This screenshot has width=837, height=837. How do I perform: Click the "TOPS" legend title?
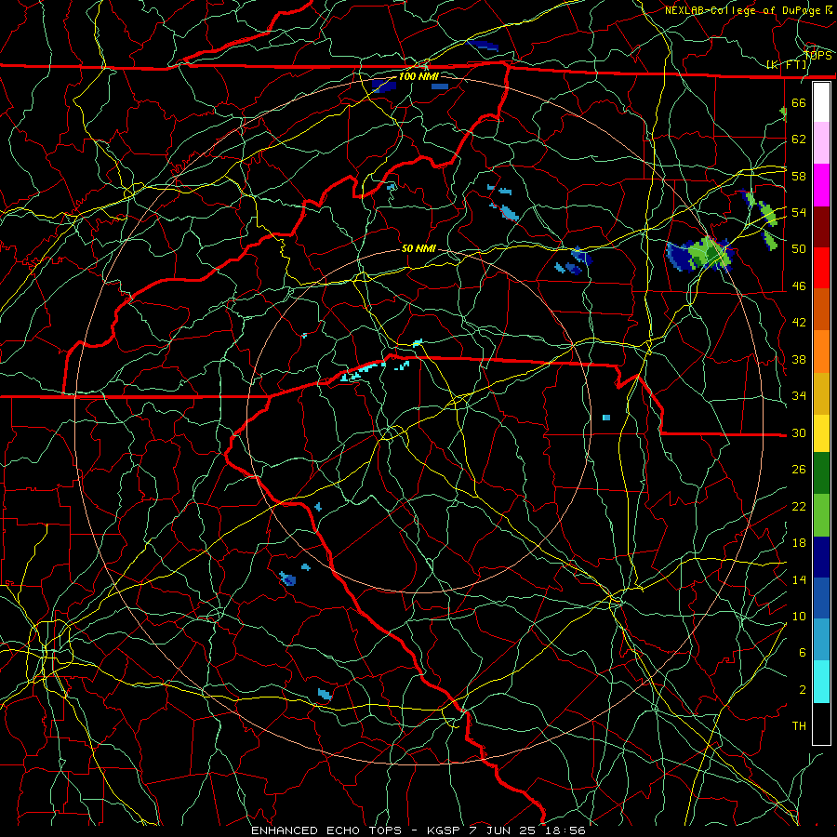click(x=817, y=55)
